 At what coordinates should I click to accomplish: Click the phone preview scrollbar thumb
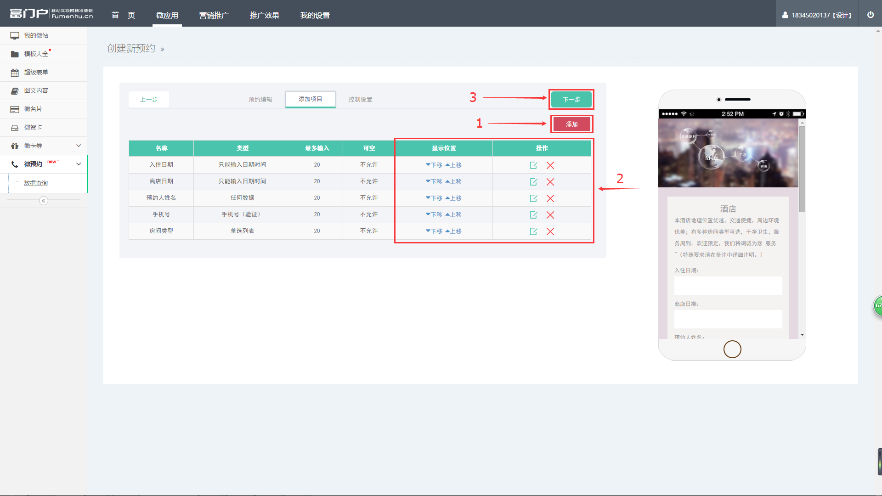point(802,169)
